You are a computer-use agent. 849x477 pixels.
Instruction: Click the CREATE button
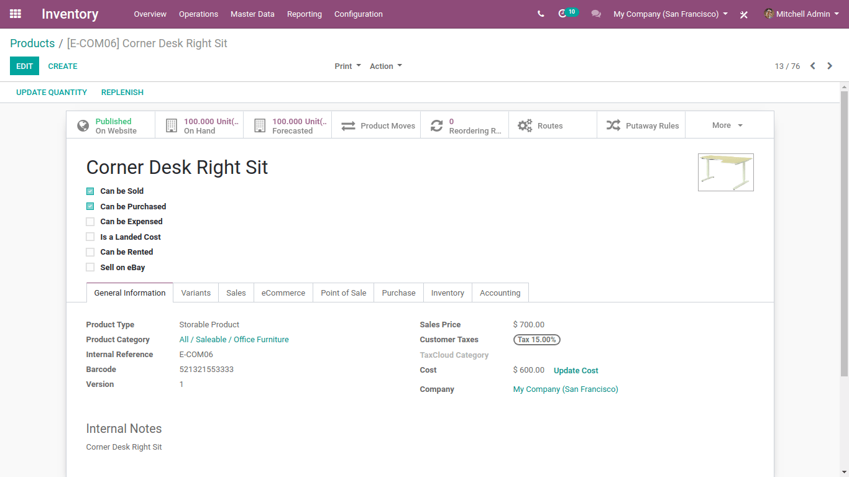point(63,66)
